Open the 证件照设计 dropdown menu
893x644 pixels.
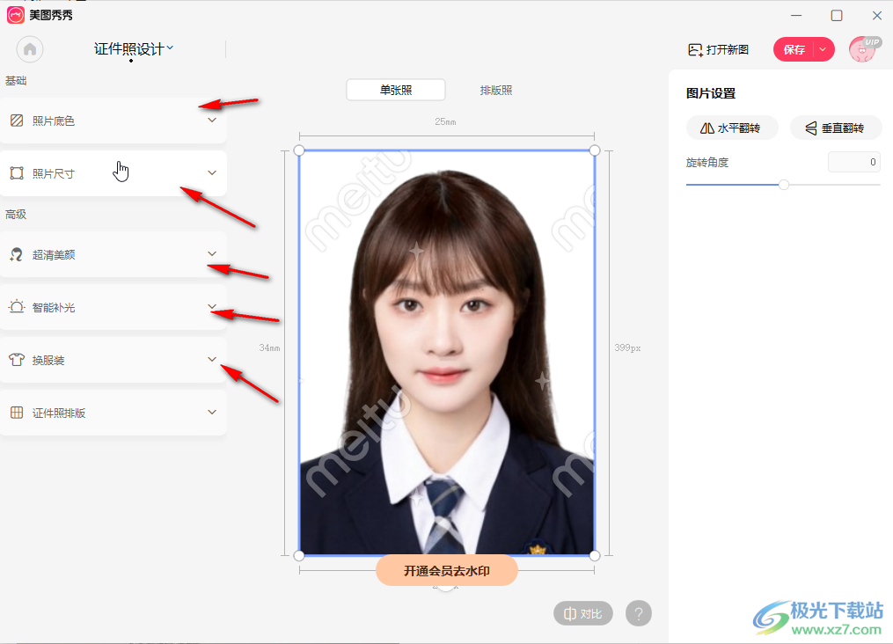tap(132, 49)
